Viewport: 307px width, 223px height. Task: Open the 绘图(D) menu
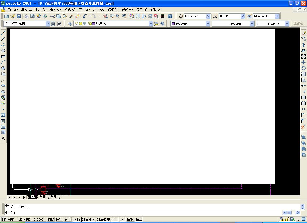tap(99, 10)
